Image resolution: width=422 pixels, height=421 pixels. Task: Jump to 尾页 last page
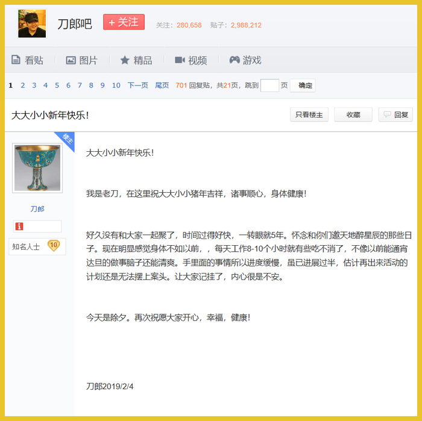(x=162, y=86)
